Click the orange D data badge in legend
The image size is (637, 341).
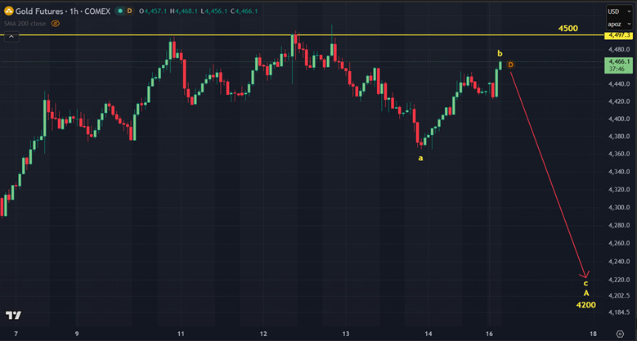(x=129, y=11)
